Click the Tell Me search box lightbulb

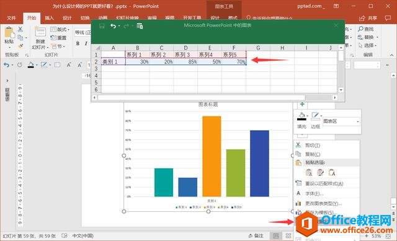(x=249, y=18)
